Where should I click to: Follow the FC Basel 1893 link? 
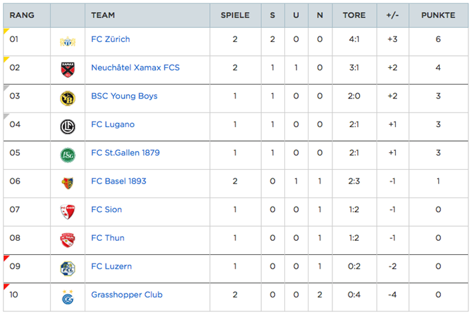(119, 181)
